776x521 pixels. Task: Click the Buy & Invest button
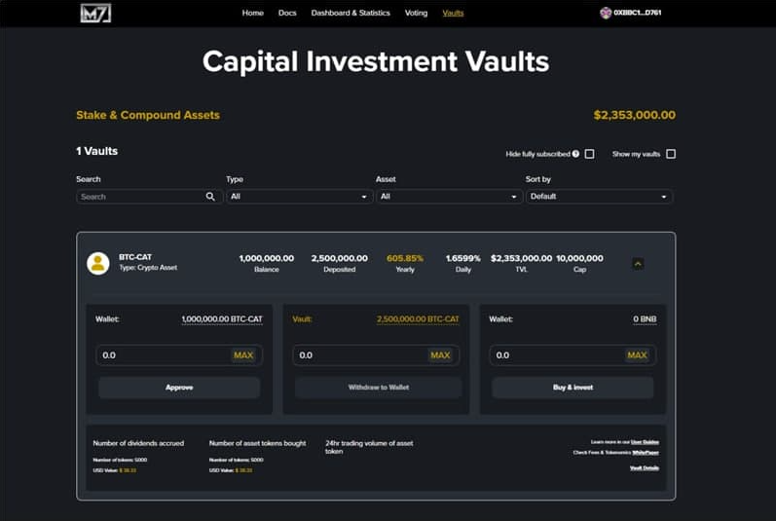(573, 388)
